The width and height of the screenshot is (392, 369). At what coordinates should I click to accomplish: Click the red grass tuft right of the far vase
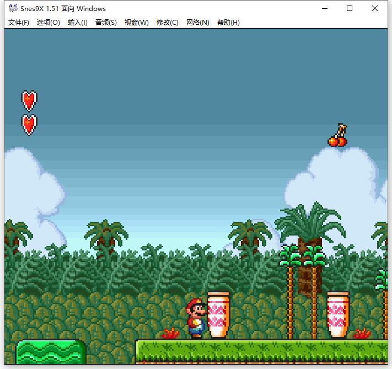click(x=362, y=334)
